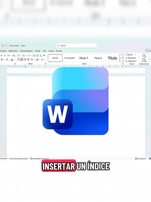Open the Quick Access Toolbar customize arrow
This screenshot has width=151, height=202.
(6, 45)
